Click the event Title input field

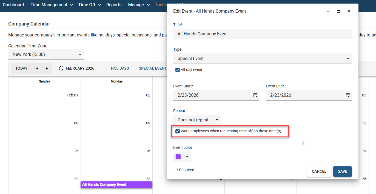263,34
